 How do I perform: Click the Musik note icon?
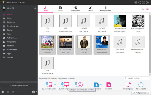(x=4, y=14)
